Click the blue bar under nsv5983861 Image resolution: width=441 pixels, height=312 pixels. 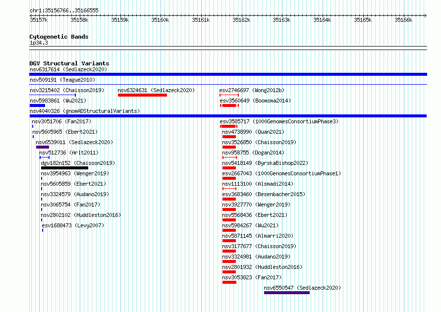[x=37, y=105]
